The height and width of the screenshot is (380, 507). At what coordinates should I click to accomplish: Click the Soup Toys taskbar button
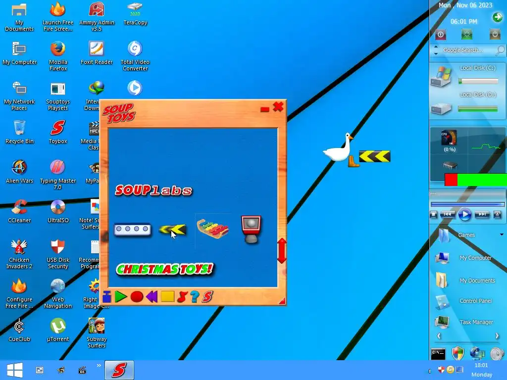coord(119,370)
